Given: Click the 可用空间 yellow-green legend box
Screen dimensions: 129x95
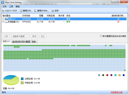Looking at the screenshot, I should [22, 83].
